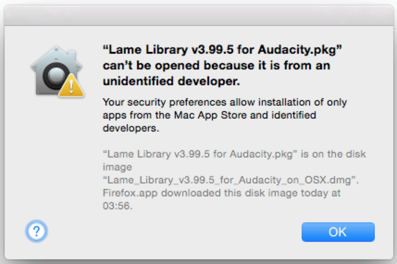397x264 pixels.
Task: Click the gray "Lame Library v3.99.5 for Audacity.pkg" name
Action: click(200, 154)
